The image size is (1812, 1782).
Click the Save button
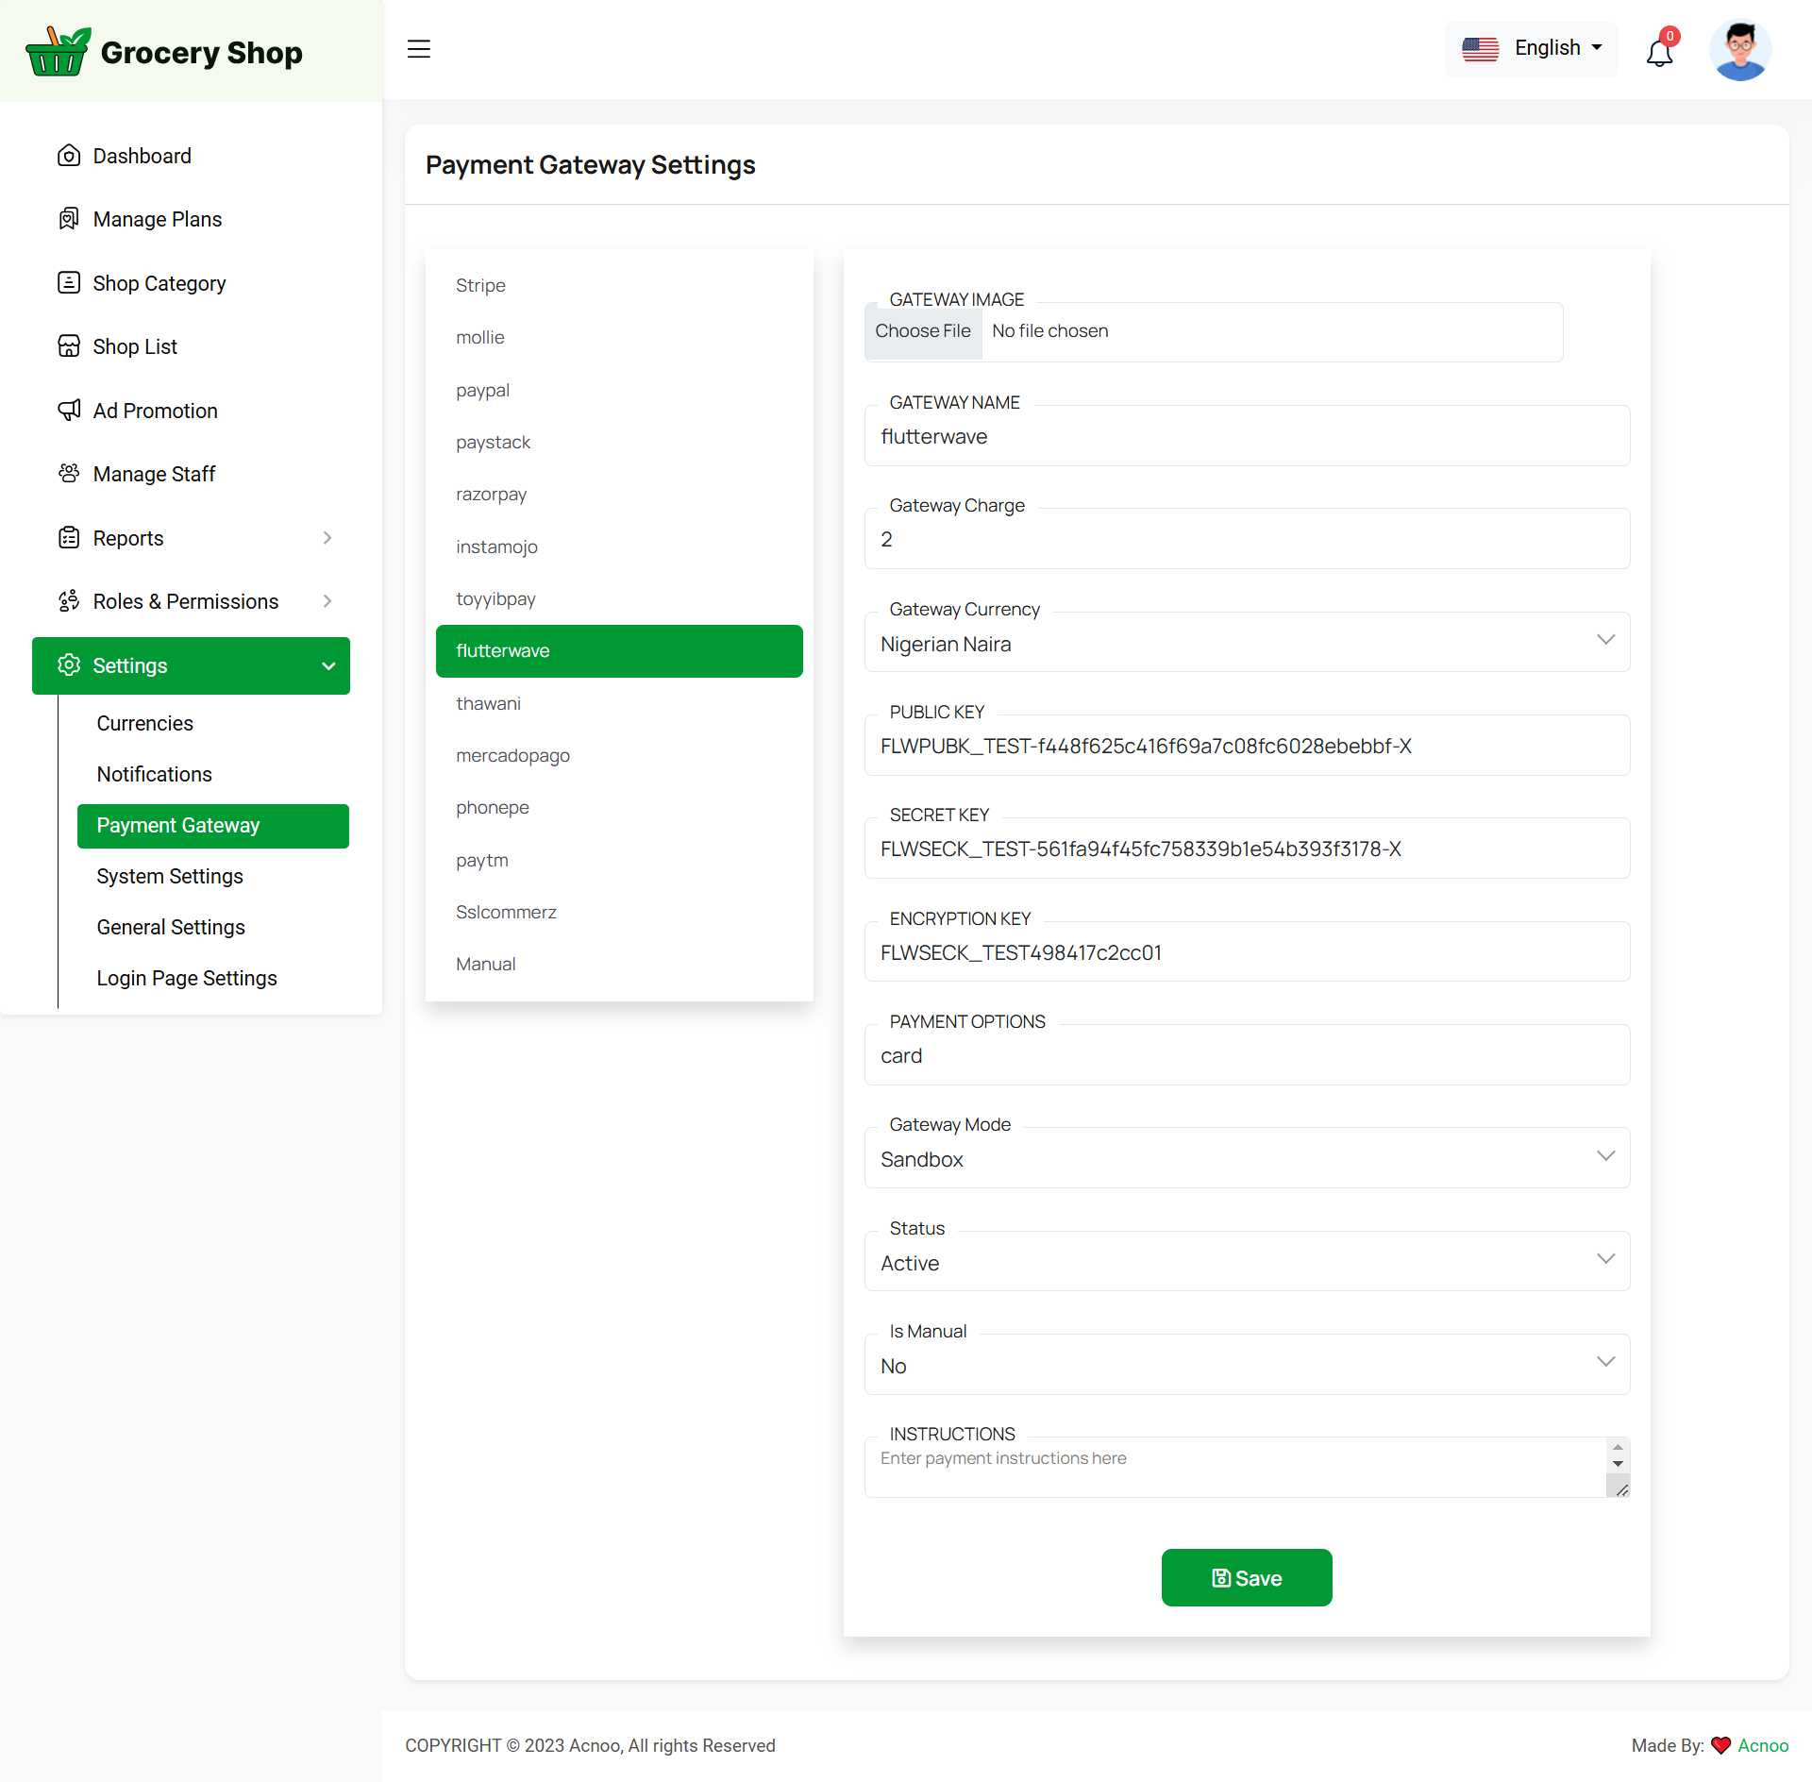(1246, 1577)
